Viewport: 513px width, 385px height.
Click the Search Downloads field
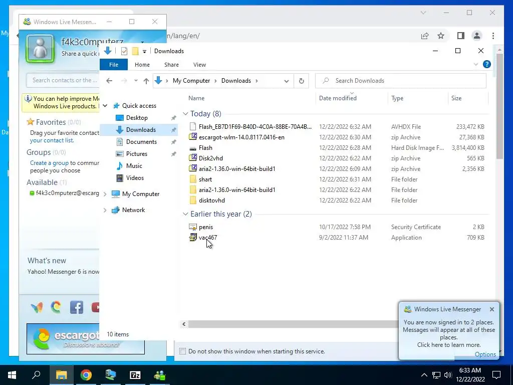click(x=400, y=81)
